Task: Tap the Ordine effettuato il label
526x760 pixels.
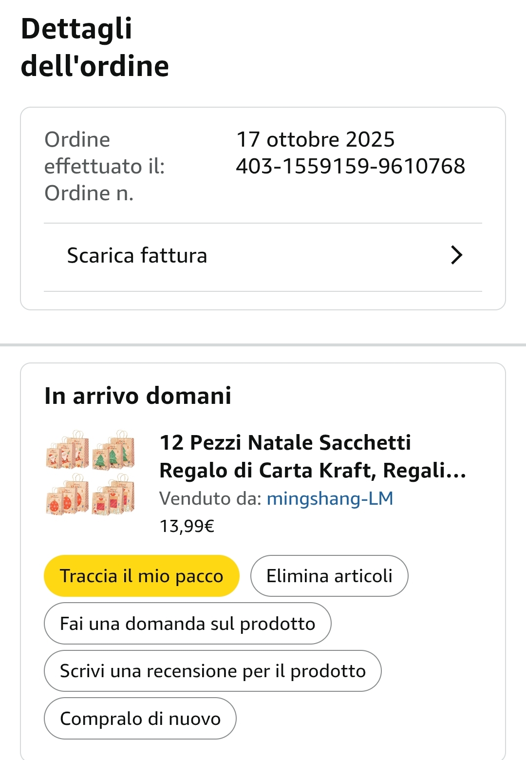Action: pyautogui.click(x=104, y=153)
